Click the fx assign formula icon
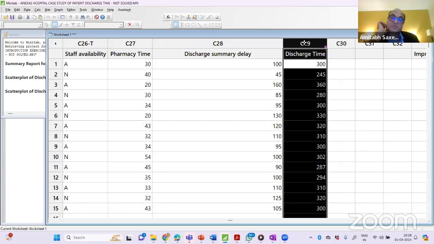434x244 pixels. [x=168, y=17]
